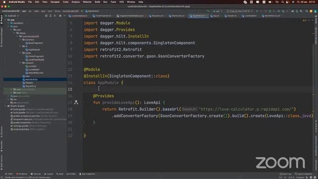Open the run configuration app dropdown

218,11
